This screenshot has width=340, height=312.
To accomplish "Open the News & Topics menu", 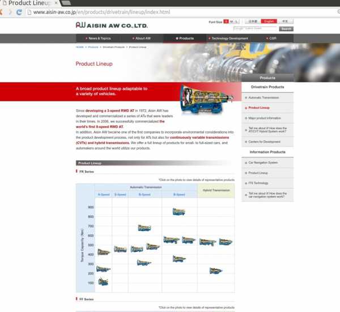I will pyautogui.click(x=99, y=39).
